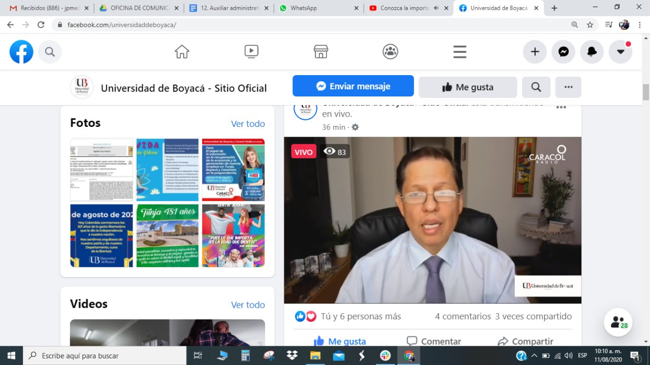Open the de agosto blue photo thumbnail
This screenshot has height=365, width=650.
(x=102, y=236)
